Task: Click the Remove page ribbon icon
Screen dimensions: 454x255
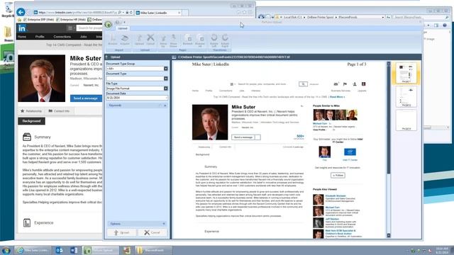Action: (187, 40)
